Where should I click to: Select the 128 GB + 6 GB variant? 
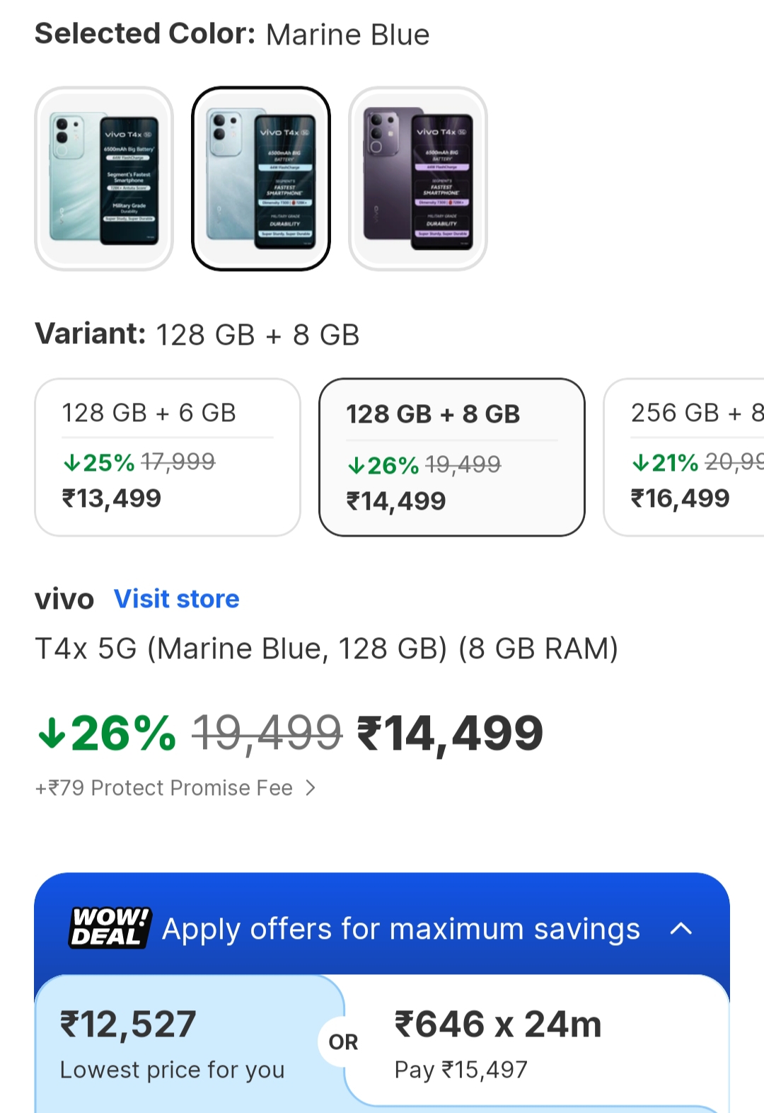pyautogui.click(x=168, y=457)
